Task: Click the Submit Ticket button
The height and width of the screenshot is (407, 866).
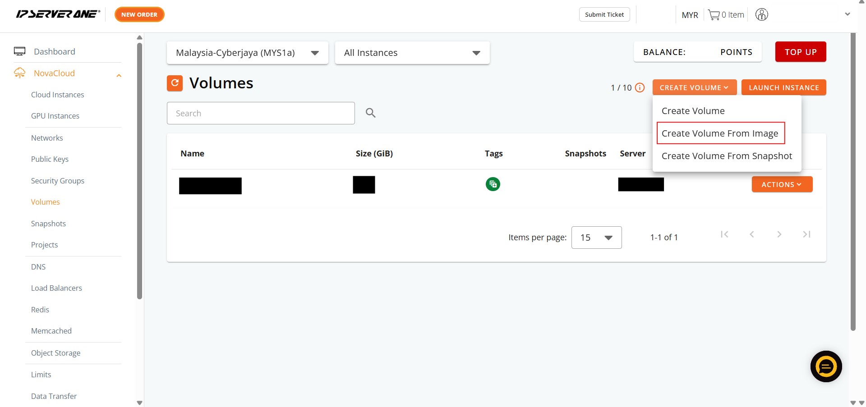Action: [604, 14]
